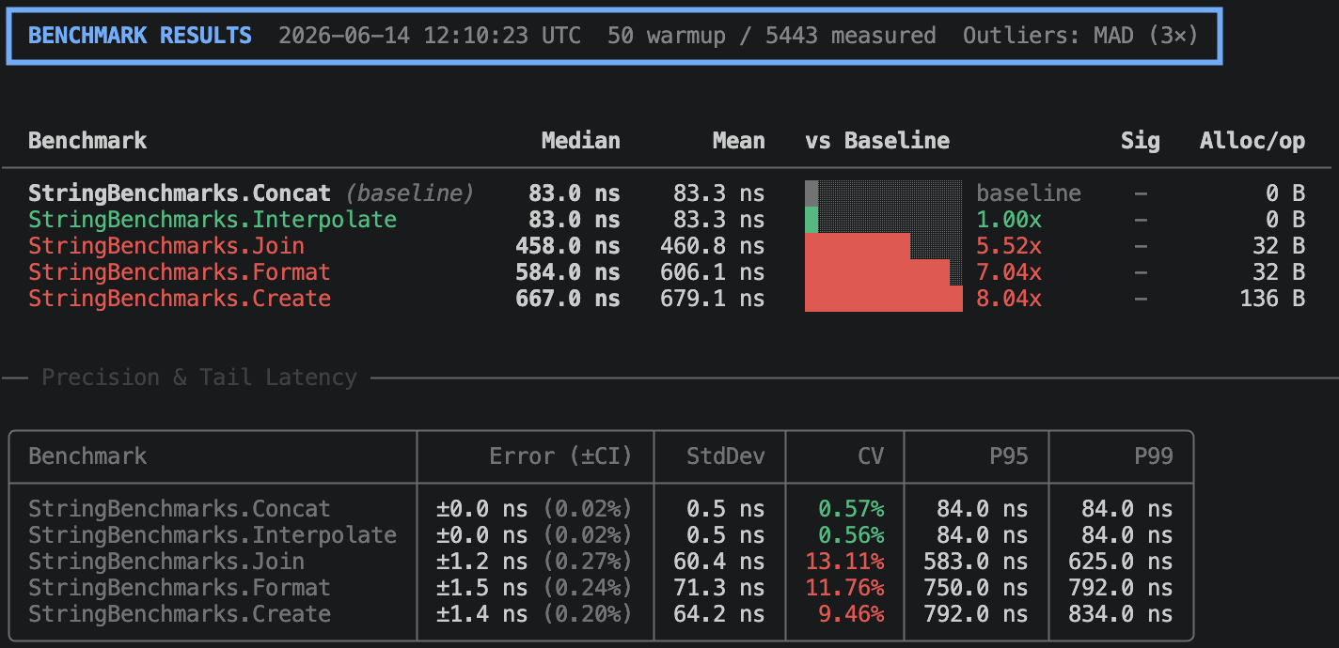Click the gray 'baseline' ratio label
Viewport: 1339px width, 648px height.
1029,193
